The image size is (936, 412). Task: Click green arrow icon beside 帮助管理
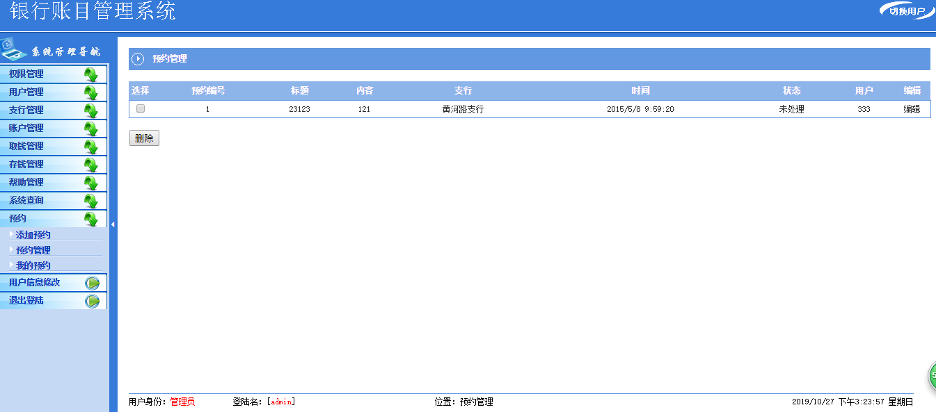click(x=90, y=183)
